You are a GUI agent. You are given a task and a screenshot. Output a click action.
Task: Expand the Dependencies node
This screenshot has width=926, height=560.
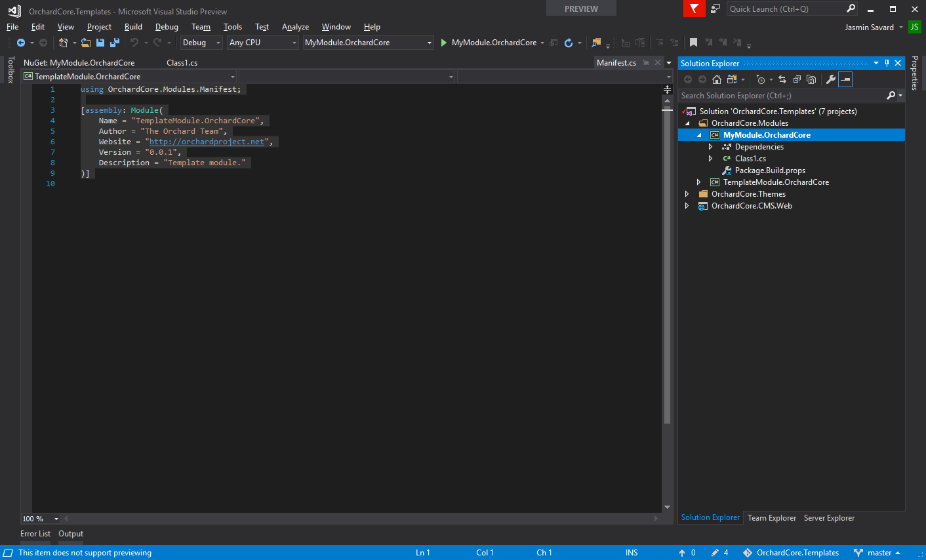point(710,147)
